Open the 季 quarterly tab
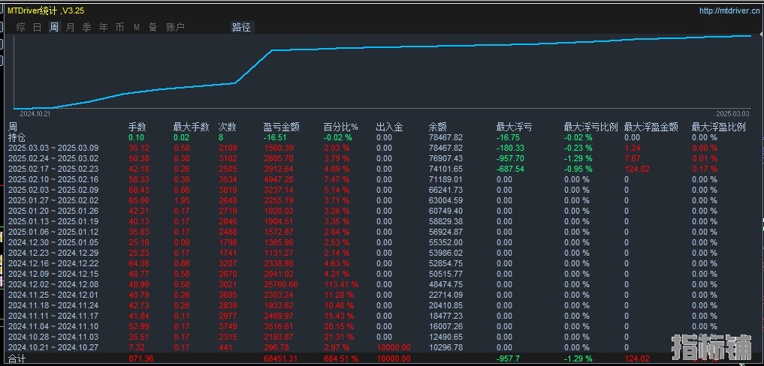Screen dimensions: 764x366 tap(86, 27)
